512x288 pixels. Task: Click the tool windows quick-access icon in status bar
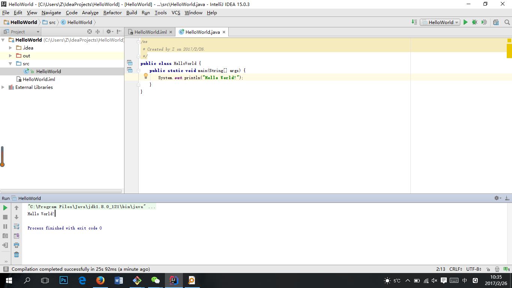tap(6, 269)
